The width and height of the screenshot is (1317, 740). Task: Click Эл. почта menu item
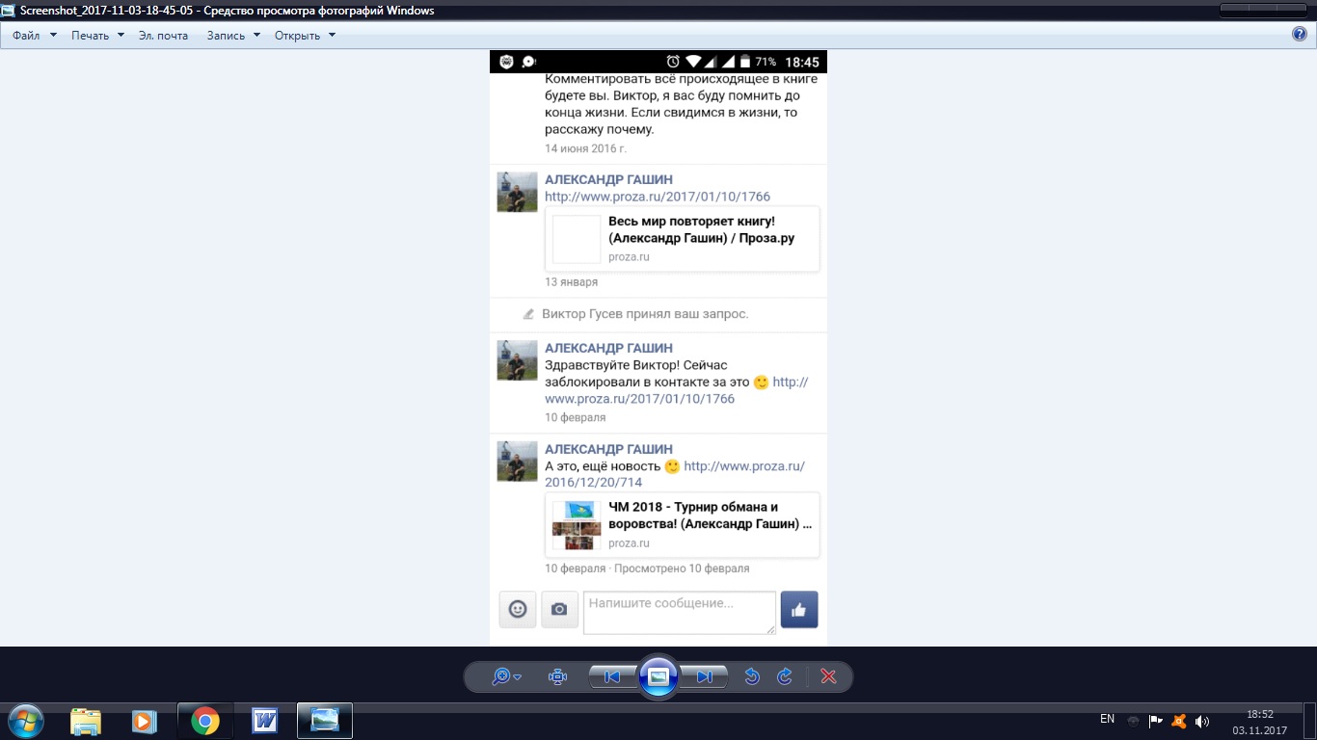tap(163, 36)
